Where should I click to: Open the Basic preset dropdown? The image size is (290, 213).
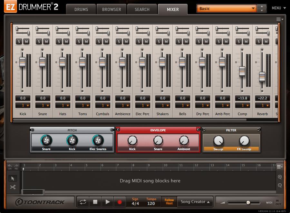click(x=227, y=8)
